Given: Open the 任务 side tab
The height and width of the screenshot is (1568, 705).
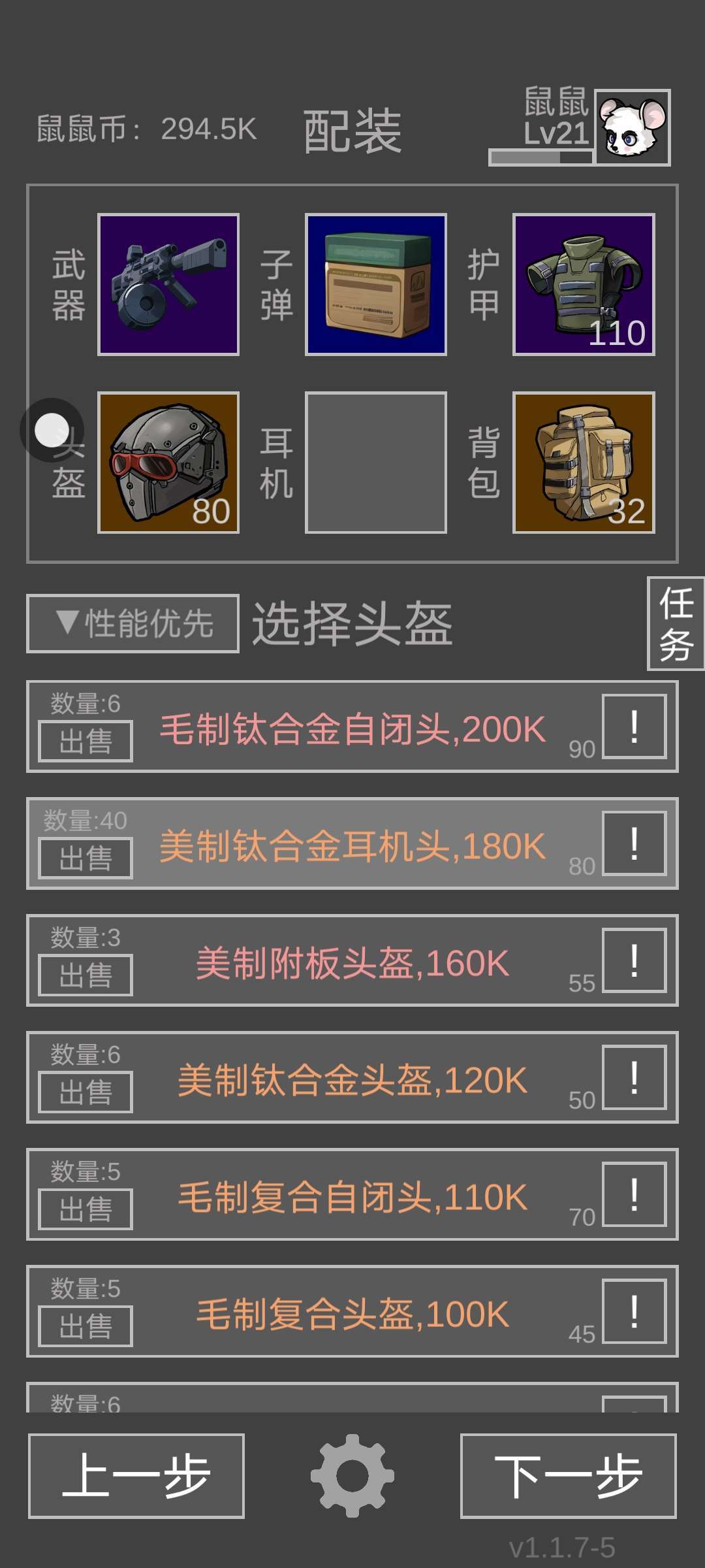Looking at the screenshot, I should (x=676, y=623).
